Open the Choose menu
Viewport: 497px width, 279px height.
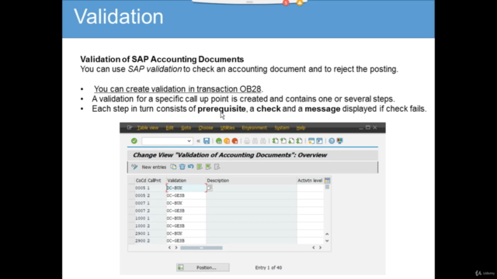pyautogui.click(x=206, y=128)
